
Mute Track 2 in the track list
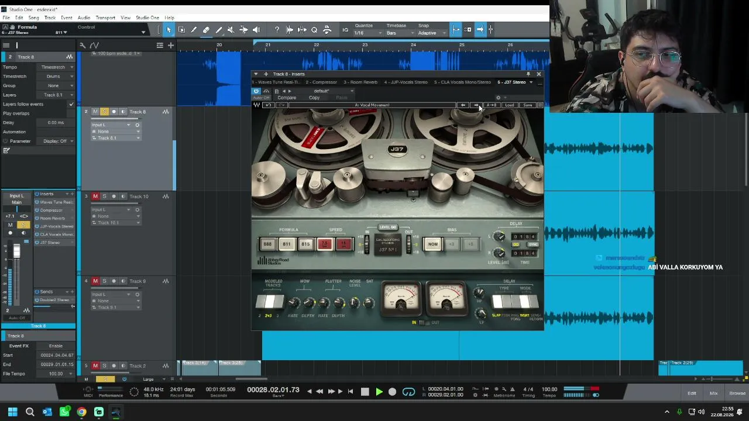point(95,366)
